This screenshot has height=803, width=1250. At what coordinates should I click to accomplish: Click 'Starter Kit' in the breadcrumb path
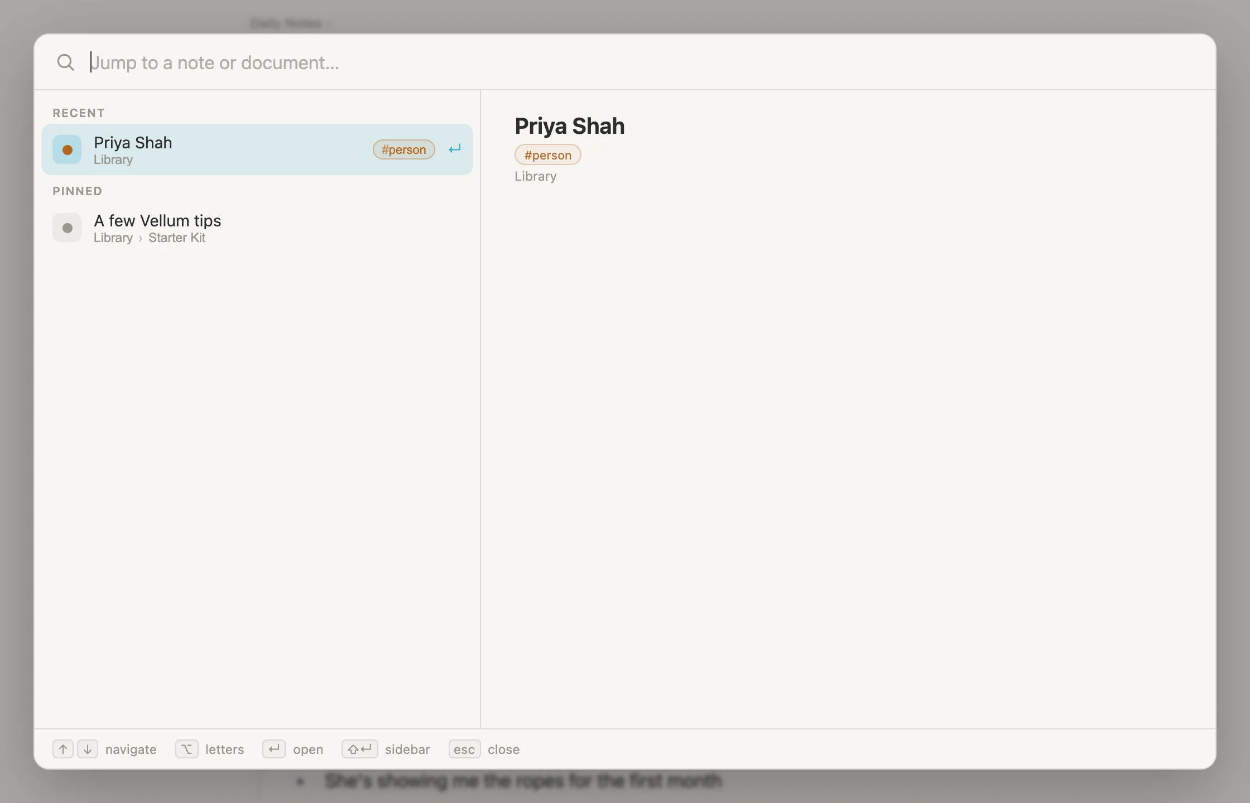(x=177, y=238)
